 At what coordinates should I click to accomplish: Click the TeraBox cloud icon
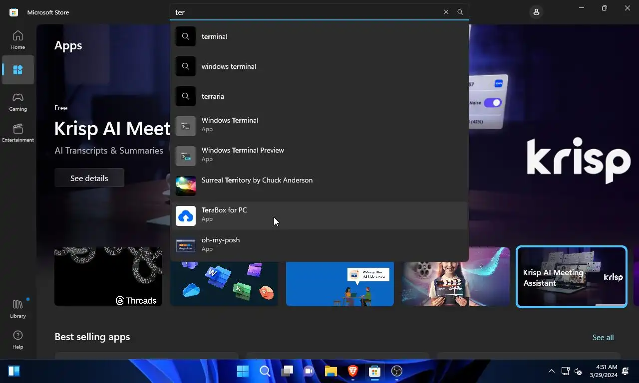(186, 216)
